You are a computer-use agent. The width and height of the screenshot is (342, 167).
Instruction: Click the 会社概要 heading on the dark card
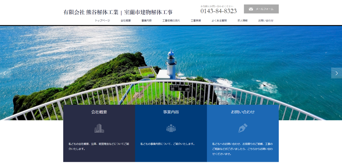click(x=99, y=112)
